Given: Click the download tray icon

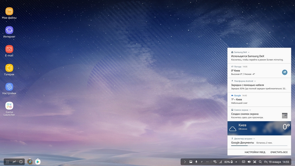Looking at the screenshot, I should [x=196, y=162].
